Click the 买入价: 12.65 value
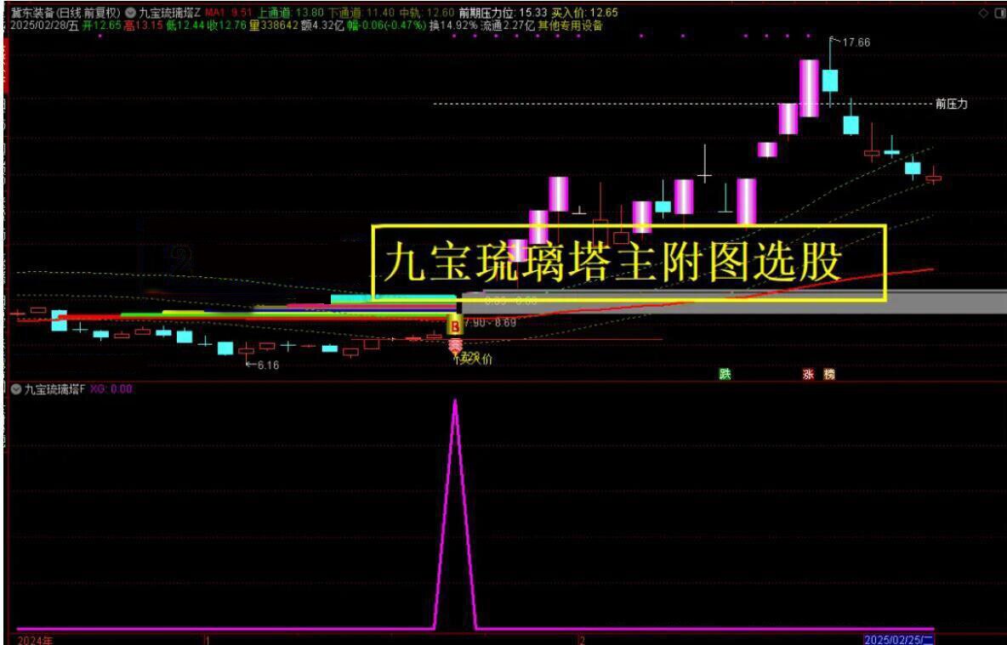The image size is (1007, 645). [x=584, y=12]
